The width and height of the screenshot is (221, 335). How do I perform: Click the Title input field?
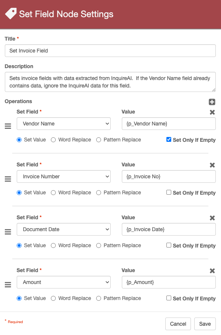coord(110,51)
